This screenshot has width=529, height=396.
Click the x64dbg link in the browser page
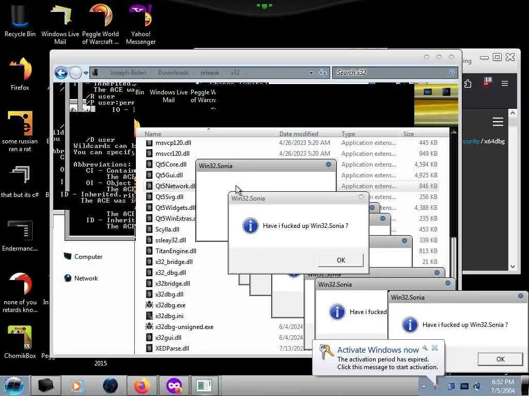pos(494,141)
